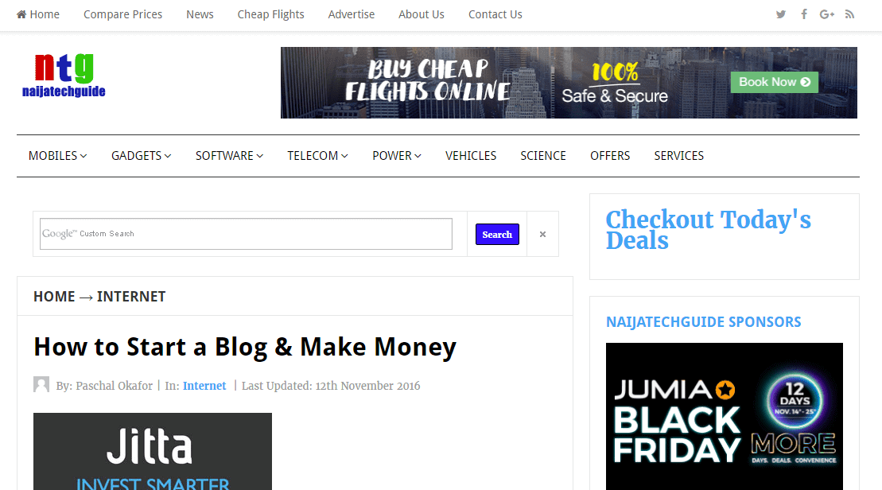Open the VEHICLES category
Screen dimensions: 882x490
click(471, 156)
